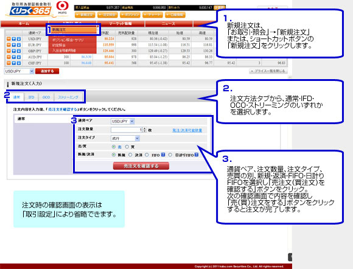Select the 新規 radio button
Viewport: 353px width, 269px height.
click(x=114, y=155)
